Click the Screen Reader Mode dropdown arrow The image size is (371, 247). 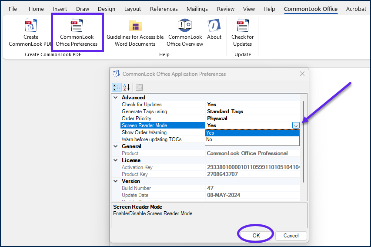296,125
